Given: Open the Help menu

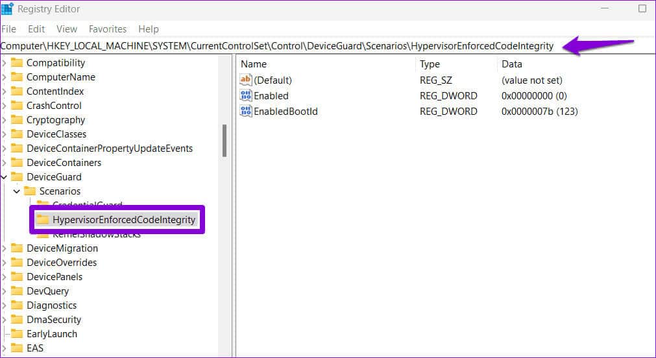Looking at the screenshot, I should [x=149, y=29].
